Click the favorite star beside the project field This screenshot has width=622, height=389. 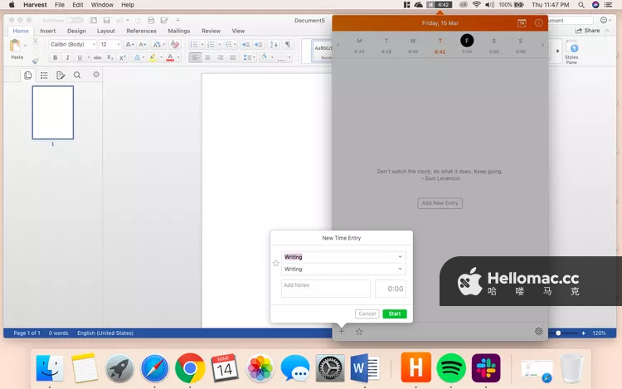(276, 263)
